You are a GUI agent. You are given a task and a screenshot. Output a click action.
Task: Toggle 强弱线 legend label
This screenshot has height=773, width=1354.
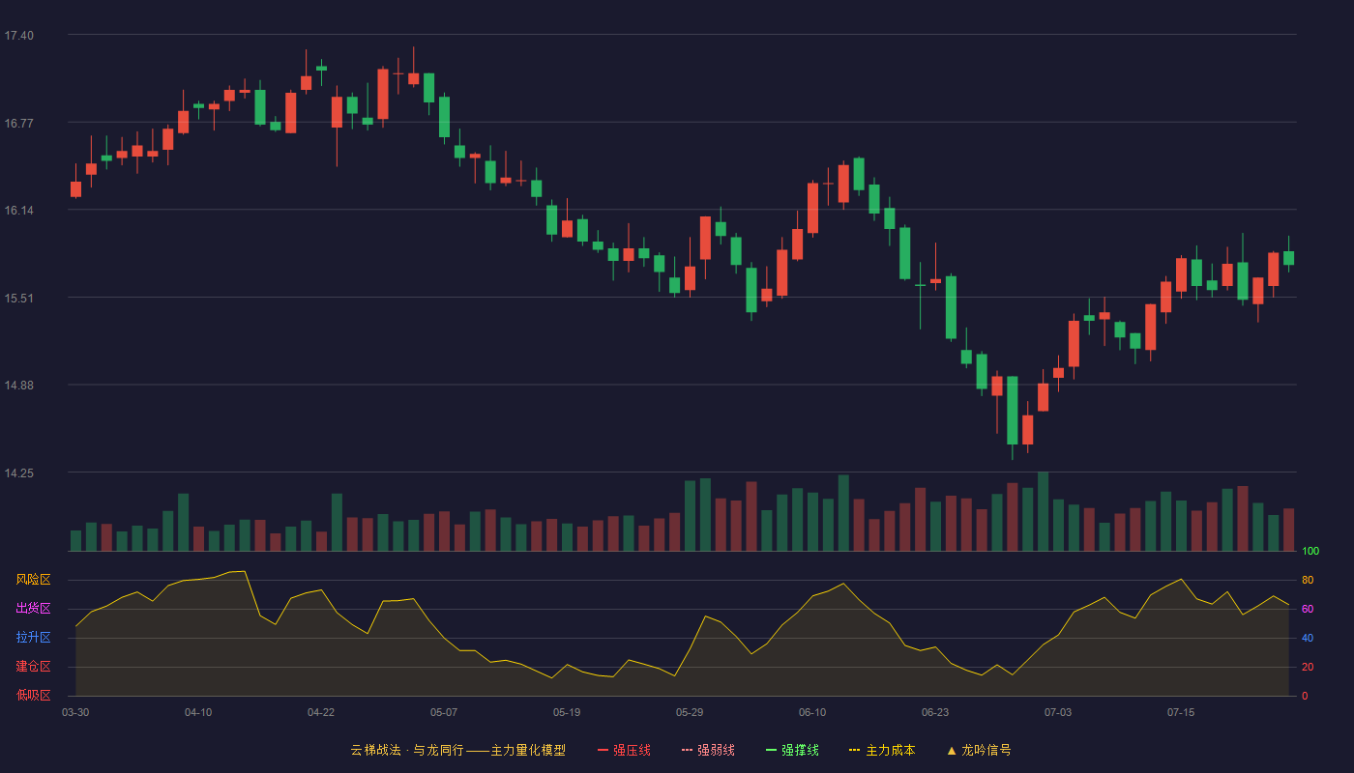[716, 750]
